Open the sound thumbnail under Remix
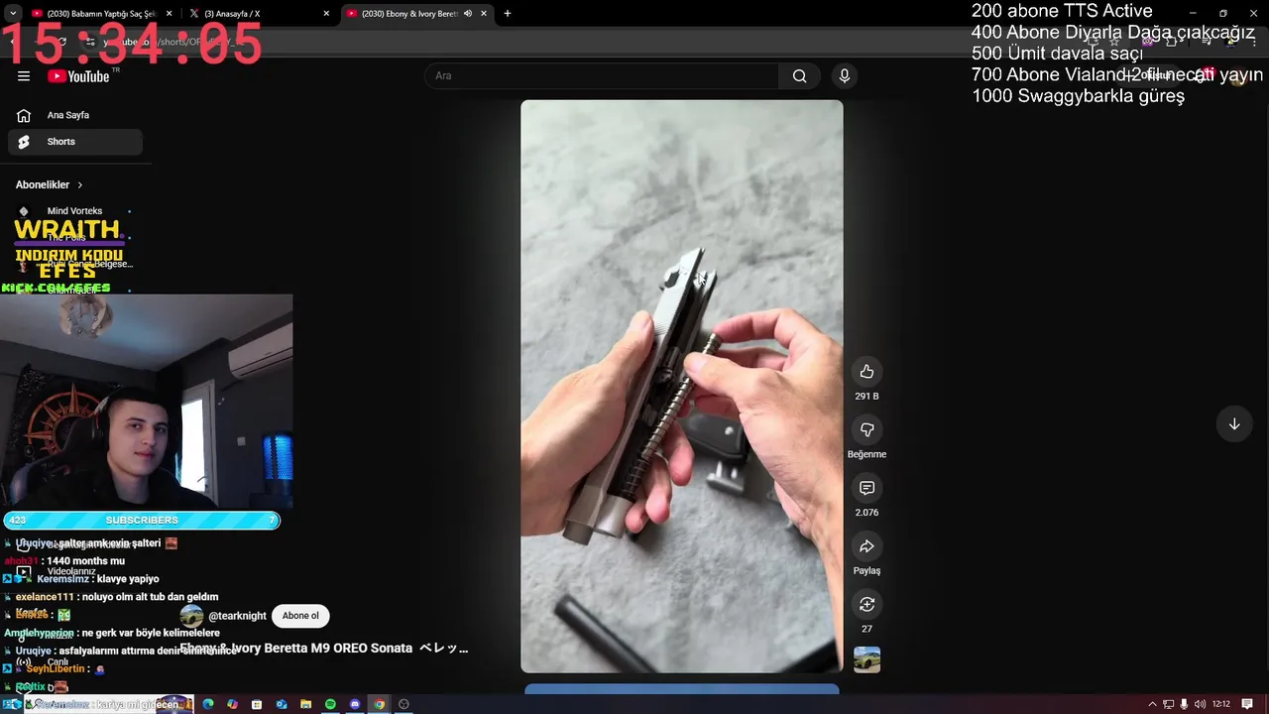Screen dimensions: 1269x714 tap(866, 659)
